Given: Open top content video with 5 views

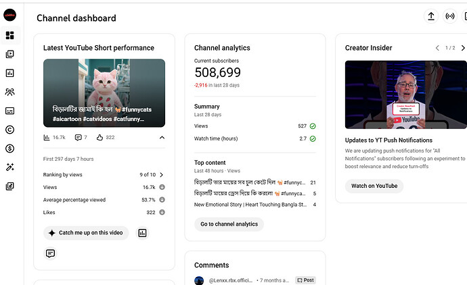Looking at the screenshot, I should tap(250, 193).
